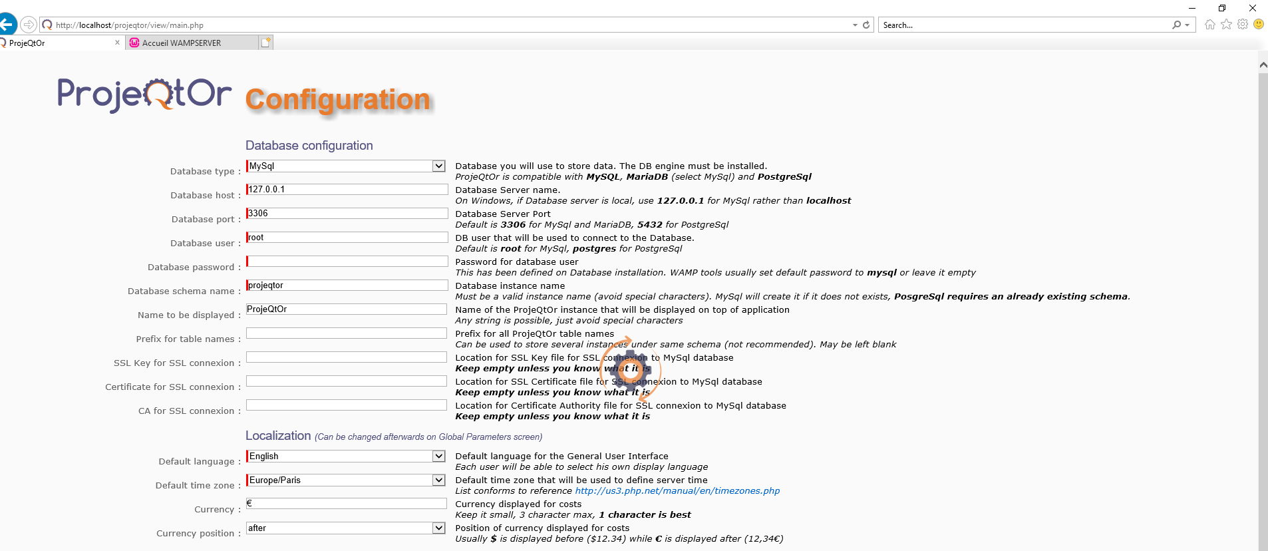1268x551 pixels.
Task: Focus the Database schema name field
Action: 347,285
